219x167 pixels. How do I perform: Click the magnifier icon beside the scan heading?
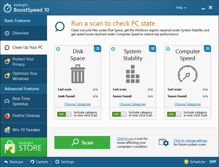[60, 27]
